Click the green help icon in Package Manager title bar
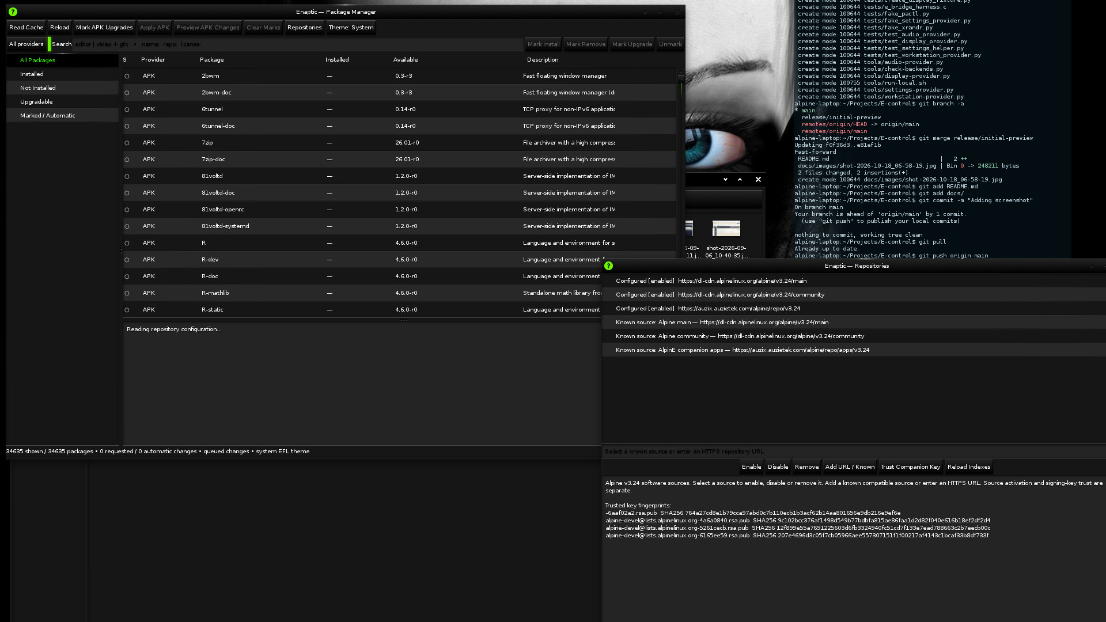Viewport: 1106px width, 622px height. (x=13, y=12)
